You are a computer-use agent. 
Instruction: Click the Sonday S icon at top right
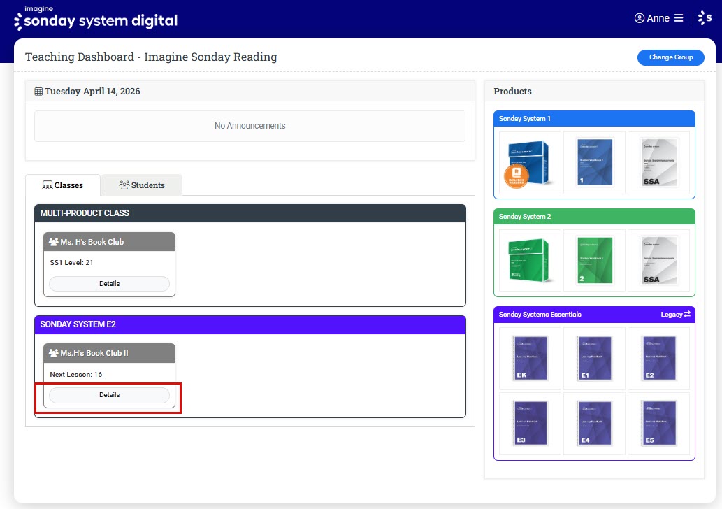coord(705,18)
